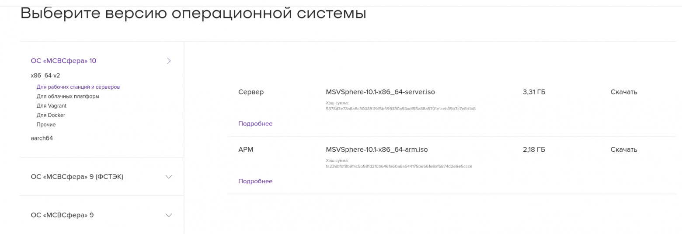
Task: Click the 3,31 ГБ size value
Action: click(534, 92)
